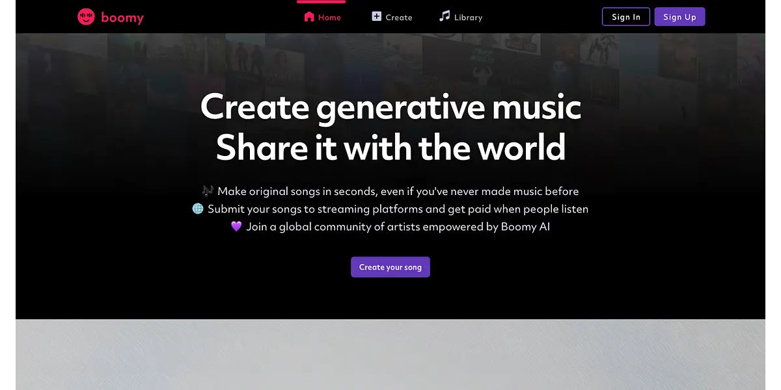781x390 pixels.
Task: Open the Library tab label
Action: point(468,18)
